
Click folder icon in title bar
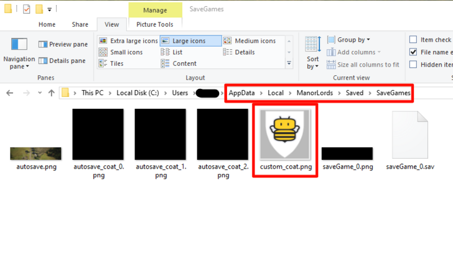click(8, 9)
